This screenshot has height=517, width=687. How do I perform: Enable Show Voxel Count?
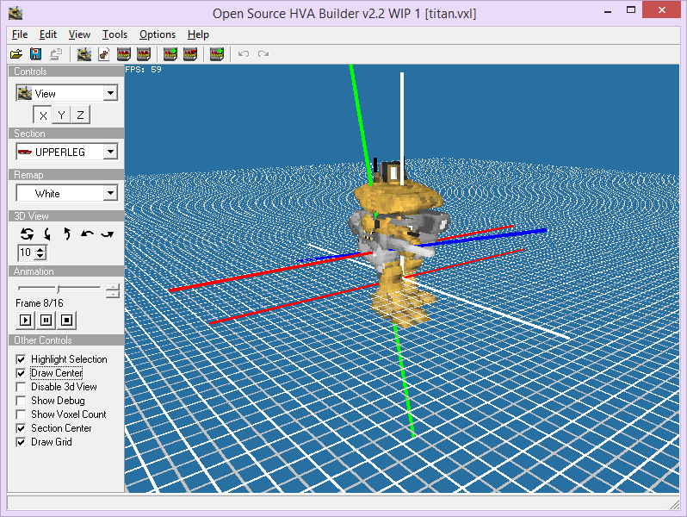21,414
